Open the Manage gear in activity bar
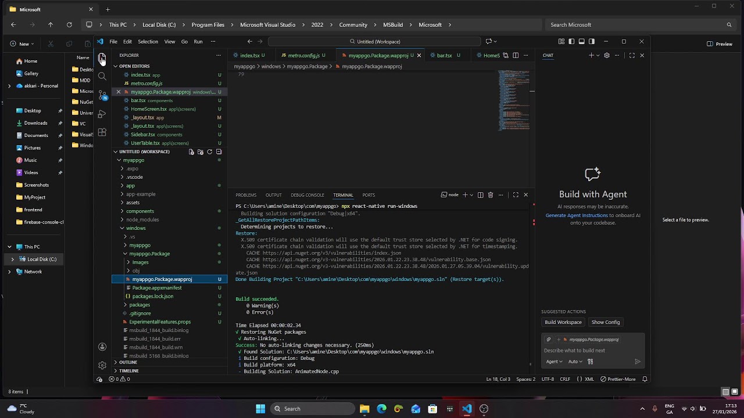The width and height of the screenshot is (744, 418). (x=102, y=365)
